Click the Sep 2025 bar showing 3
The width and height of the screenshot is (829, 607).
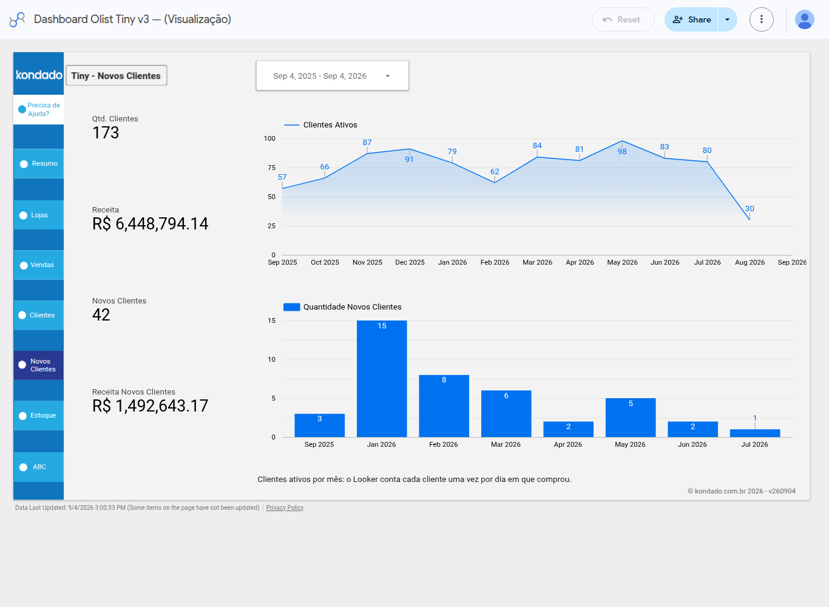click(x=320, y=426)
